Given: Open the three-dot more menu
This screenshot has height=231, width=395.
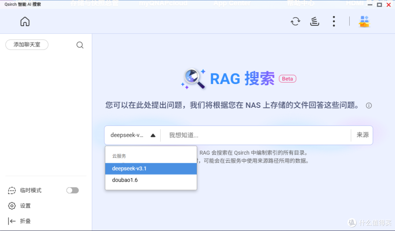Looking at the screenshot, I should (x=334, y=22).
